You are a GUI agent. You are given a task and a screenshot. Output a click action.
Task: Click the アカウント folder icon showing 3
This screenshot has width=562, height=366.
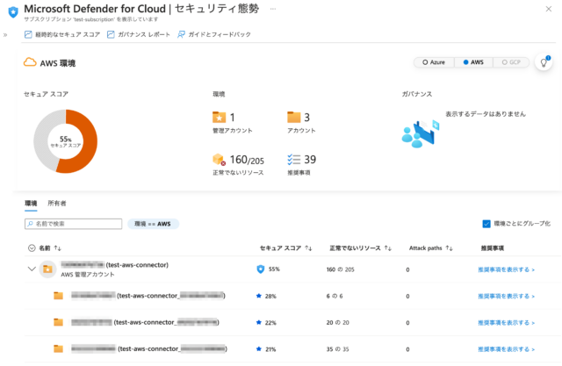pyautogui.click(x=294, y=117)
